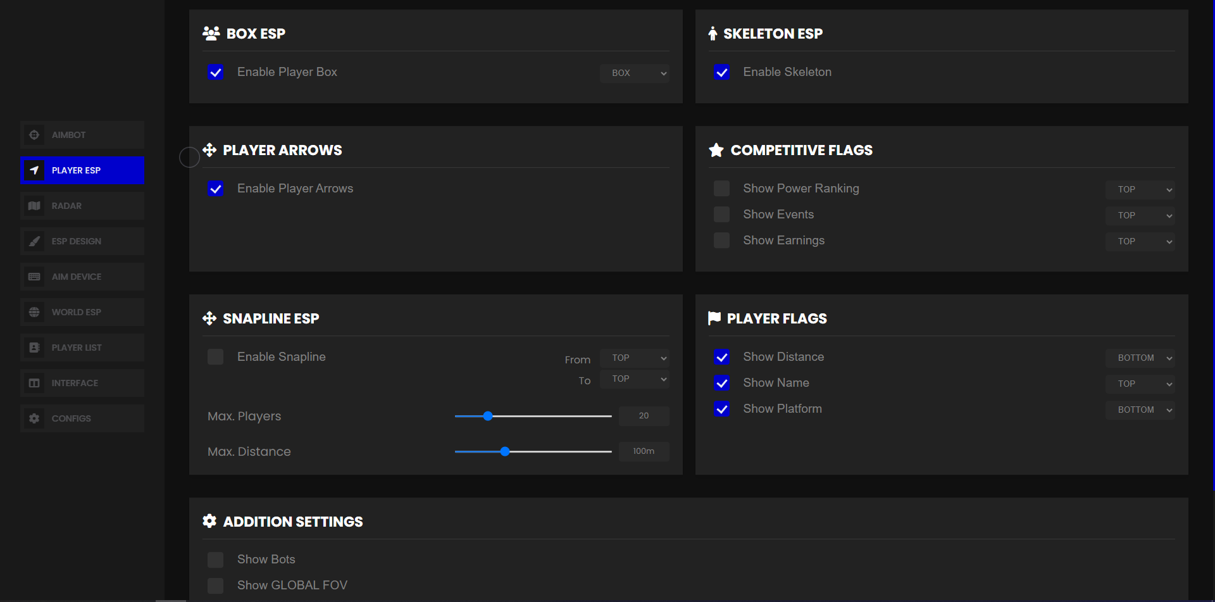Click the Max. Distance slider handle
The height and width of the screenshot is (602, 1215).
click(505, 451)
